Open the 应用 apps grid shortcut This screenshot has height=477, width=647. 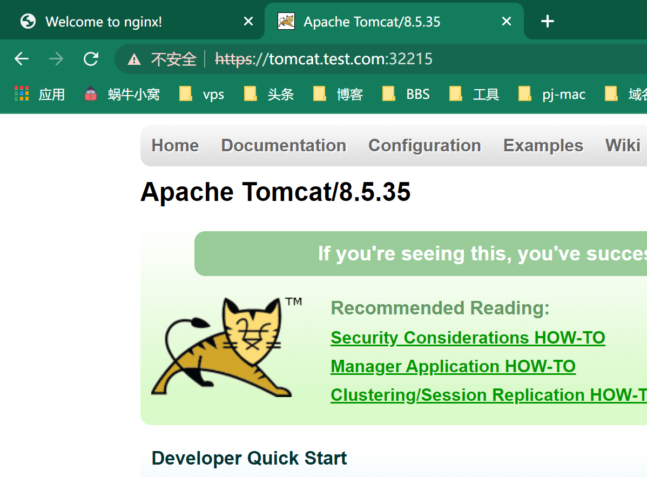point(40,95)
